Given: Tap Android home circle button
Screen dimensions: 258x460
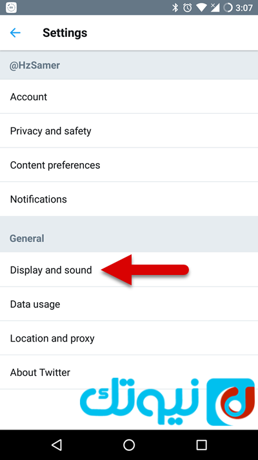Looking at the screenshot, I should tap(129, 444).
